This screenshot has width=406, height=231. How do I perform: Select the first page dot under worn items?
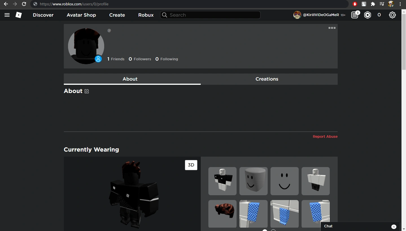click(265, 230)
